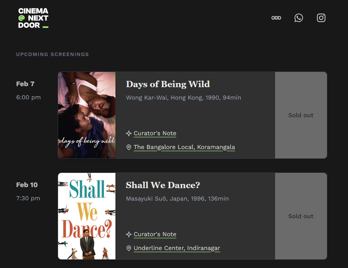Open the Instagram icon in header
This screenshot has height=268, width=348.
pyautogui.click(x=321, y=18)
